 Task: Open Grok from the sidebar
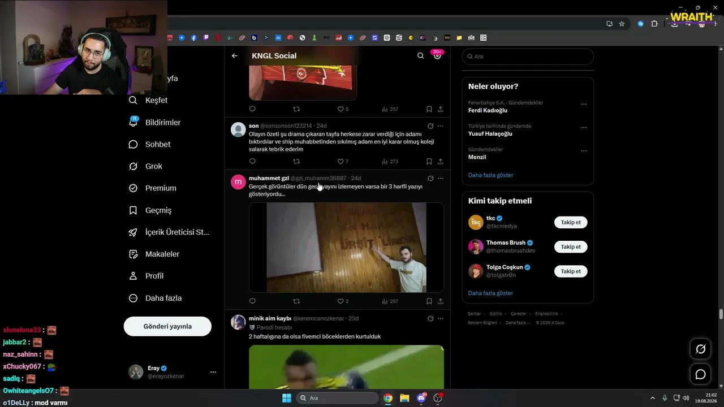point(146,166)
